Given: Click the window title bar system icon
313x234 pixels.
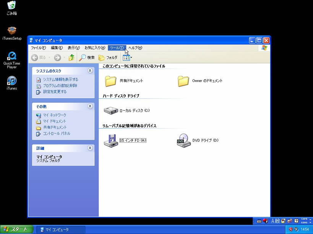Looking at the screenshot, I should pos(31,40).
